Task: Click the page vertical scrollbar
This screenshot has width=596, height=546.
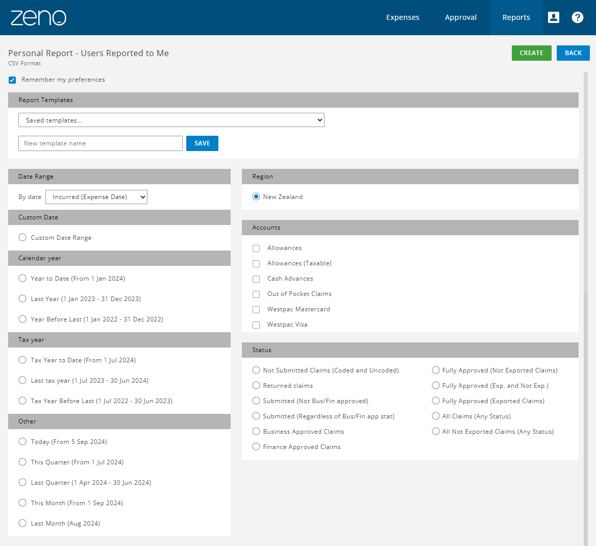Action: (x=586, y=309)
